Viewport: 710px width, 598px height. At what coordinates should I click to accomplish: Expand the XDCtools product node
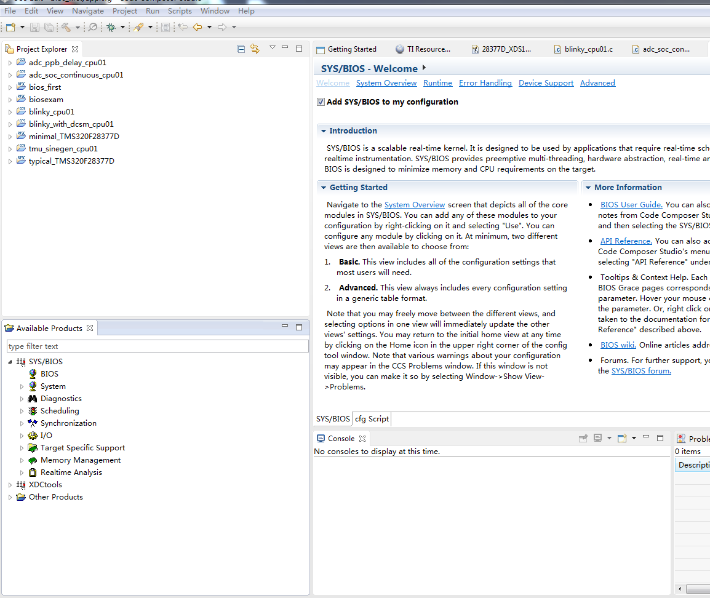[10, 485]
